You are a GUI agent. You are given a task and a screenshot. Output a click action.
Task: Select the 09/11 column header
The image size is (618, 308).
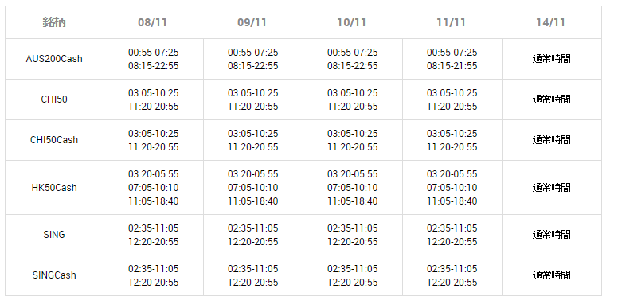(x=252, y=22)
